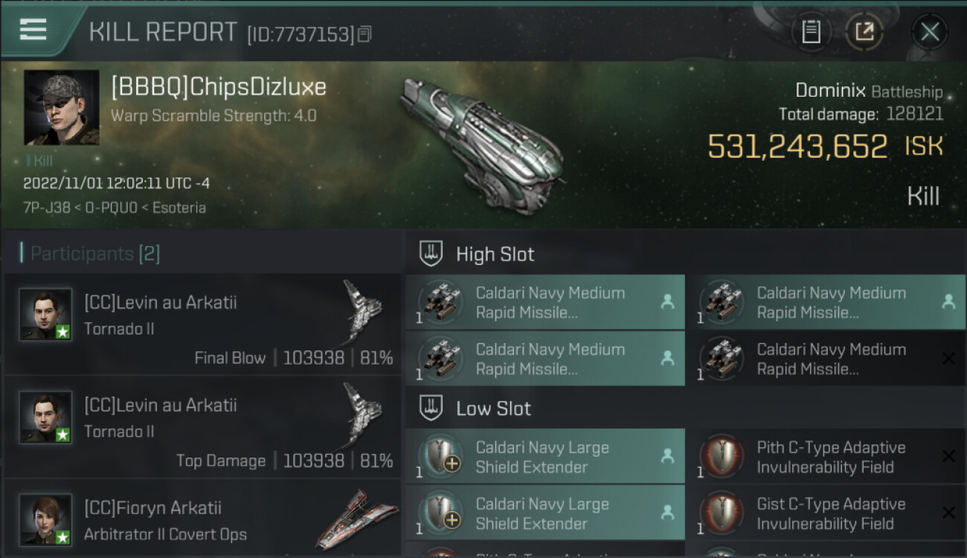Collapse the High Slot section header
The image size is (967, 558).
tap(495, 254)
